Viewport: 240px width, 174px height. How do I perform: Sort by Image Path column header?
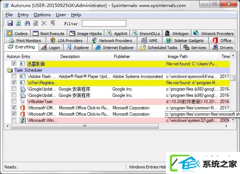coord(192,57)
